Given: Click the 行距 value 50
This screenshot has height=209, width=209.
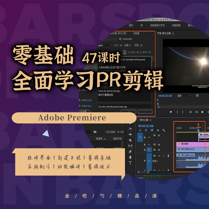Looking at the screenshot, I should [141, 45].
